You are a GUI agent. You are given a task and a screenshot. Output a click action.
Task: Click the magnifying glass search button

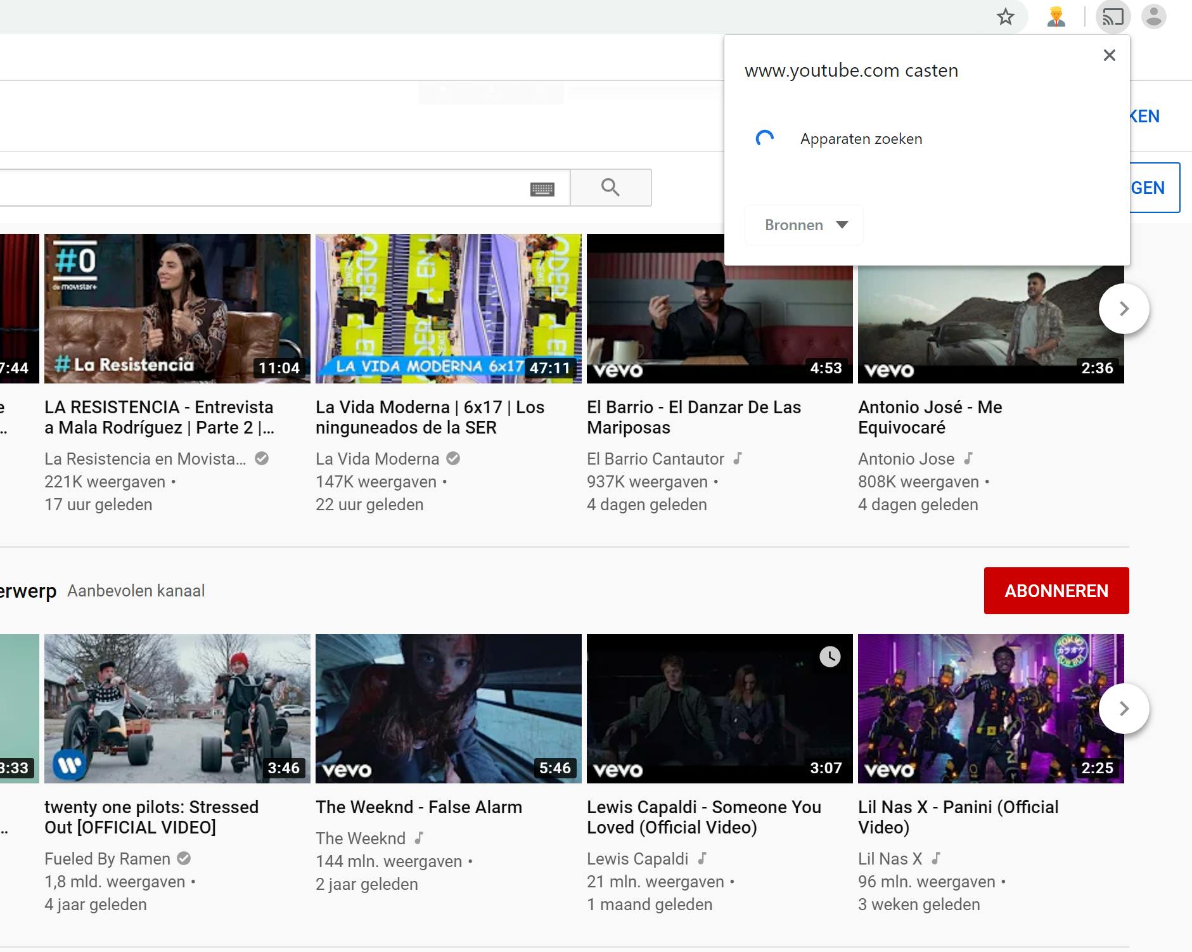point(611,188)
